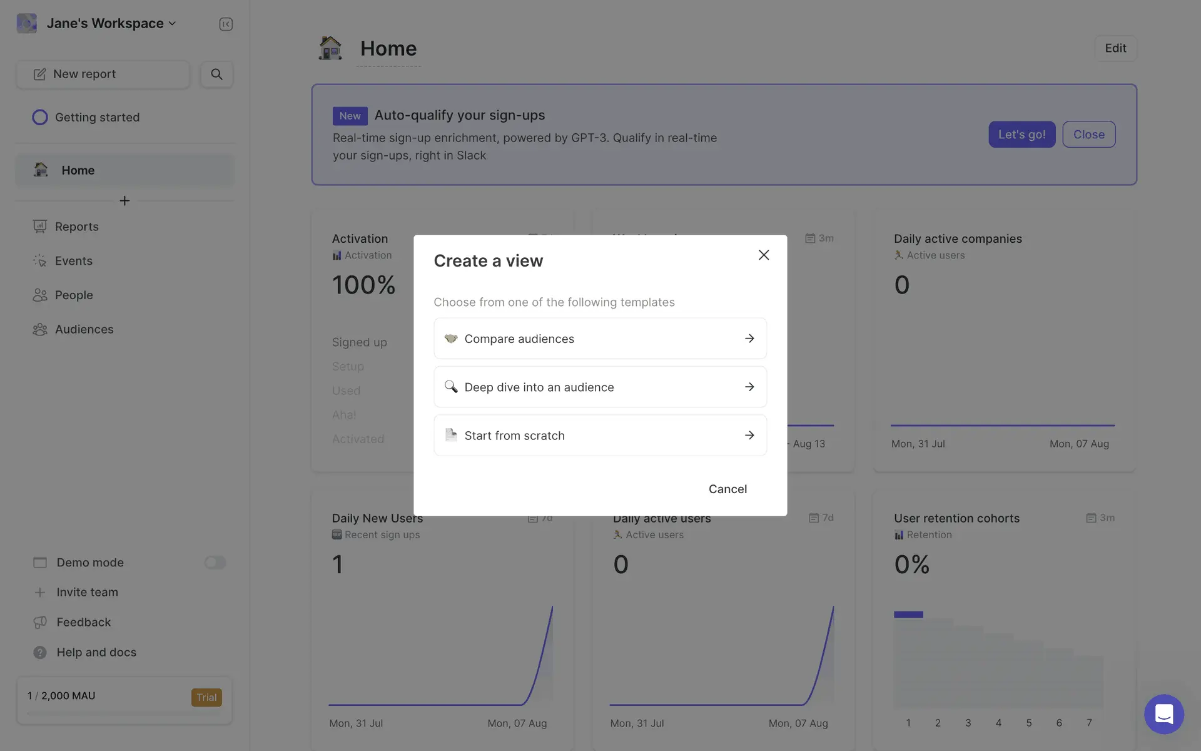Click the sidebar collapse icon

coord(226,24)
